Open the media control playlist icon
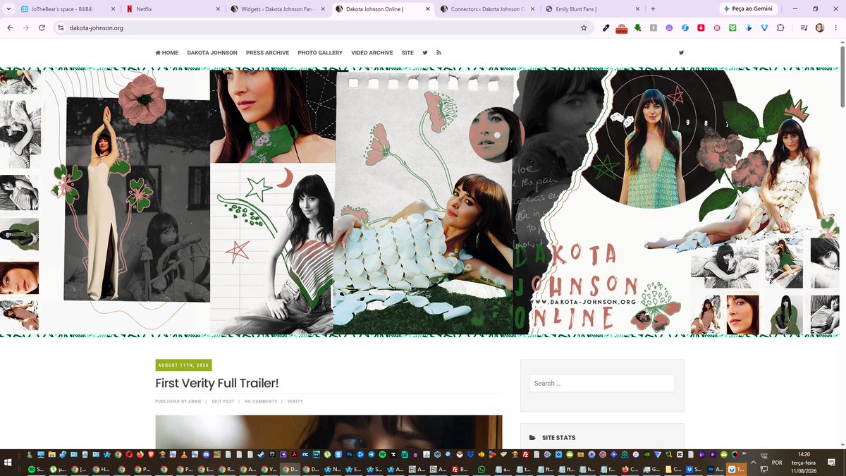 tap(804, 28)
